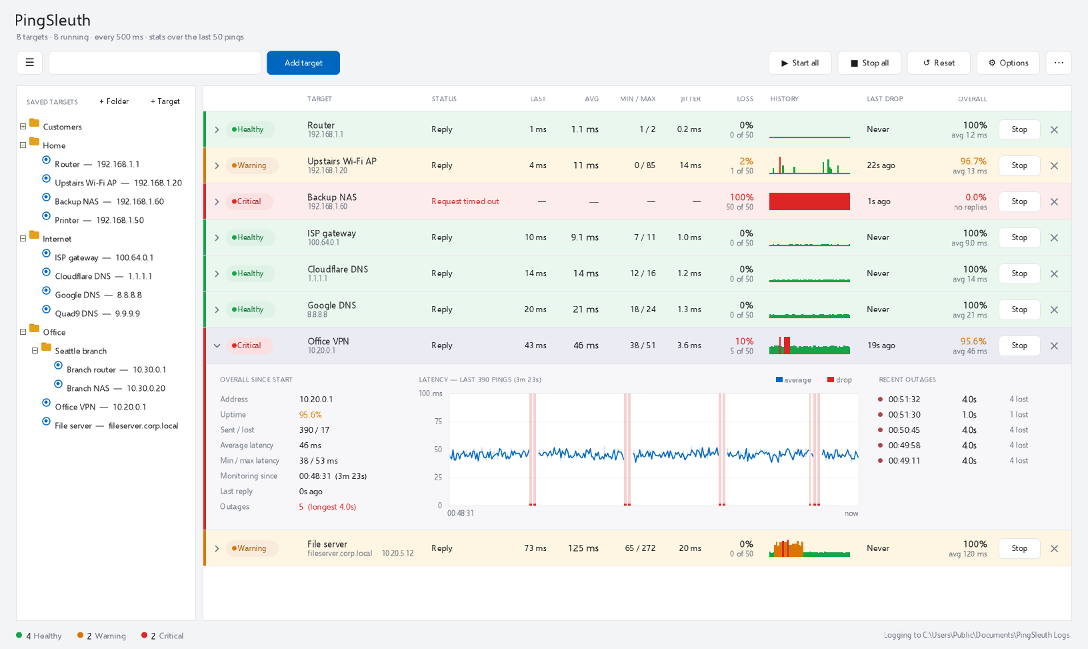The height and width of the screenshot is (649, 1088).
Task: Sort by the LOSS column header
Action: (x=745, y=99)
